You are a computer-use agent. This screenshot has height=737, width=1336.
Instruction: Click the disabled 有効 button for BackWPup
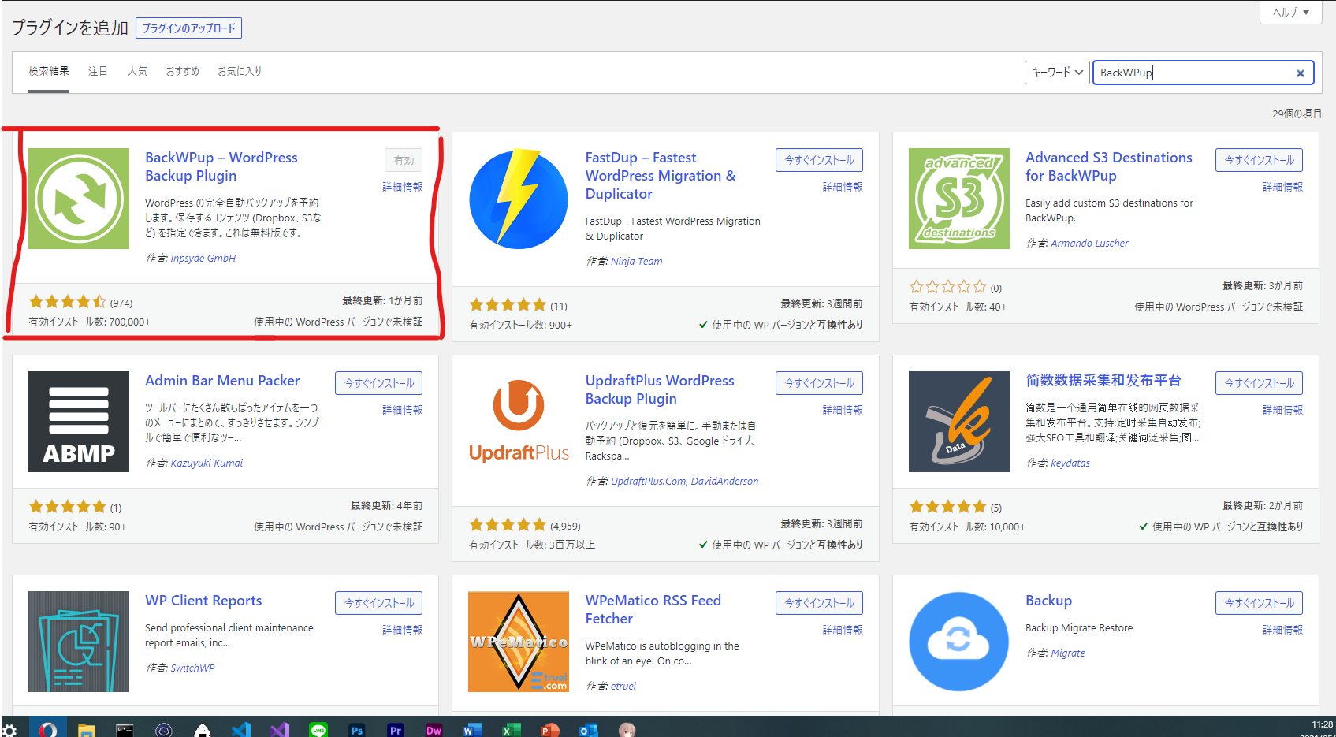pos(404,160)
